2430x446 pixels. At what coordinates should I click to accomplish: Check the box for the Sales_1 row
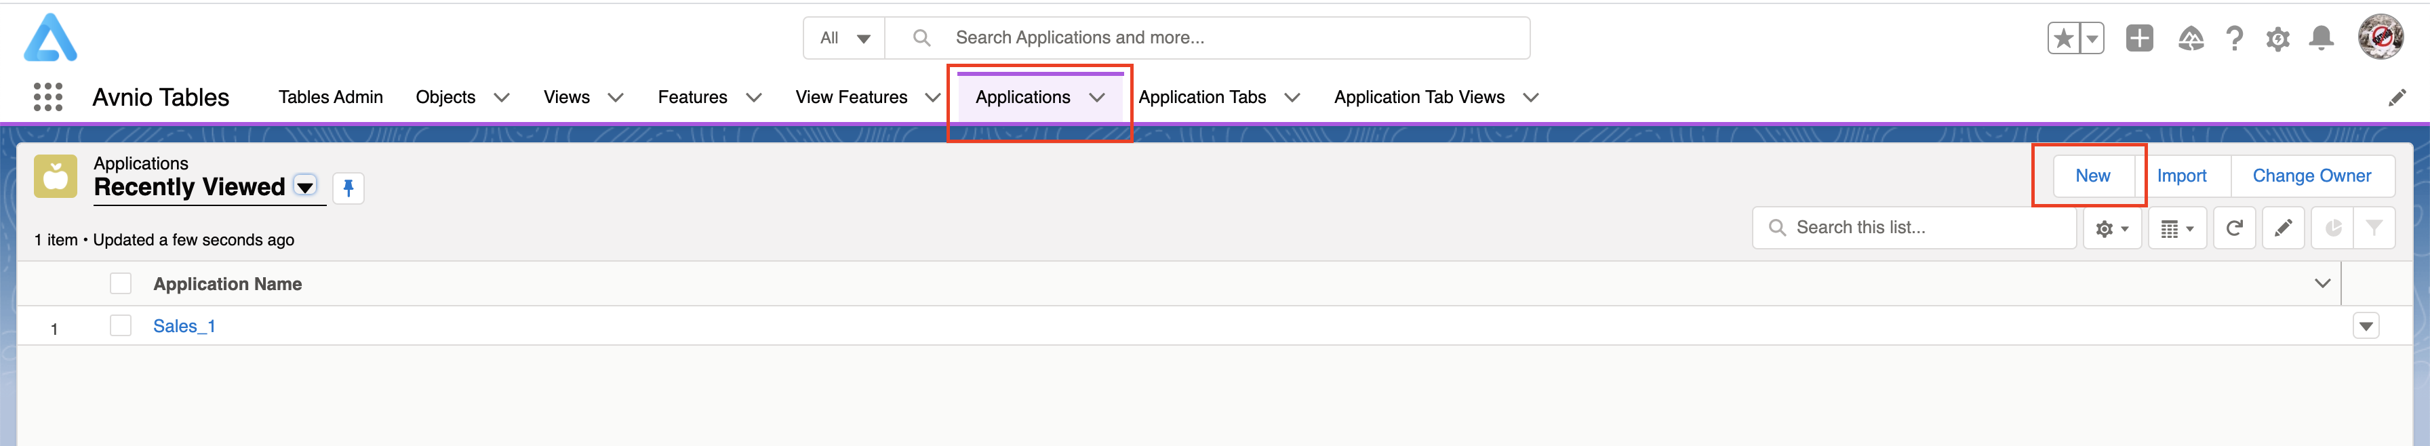[x=121, y=326]
